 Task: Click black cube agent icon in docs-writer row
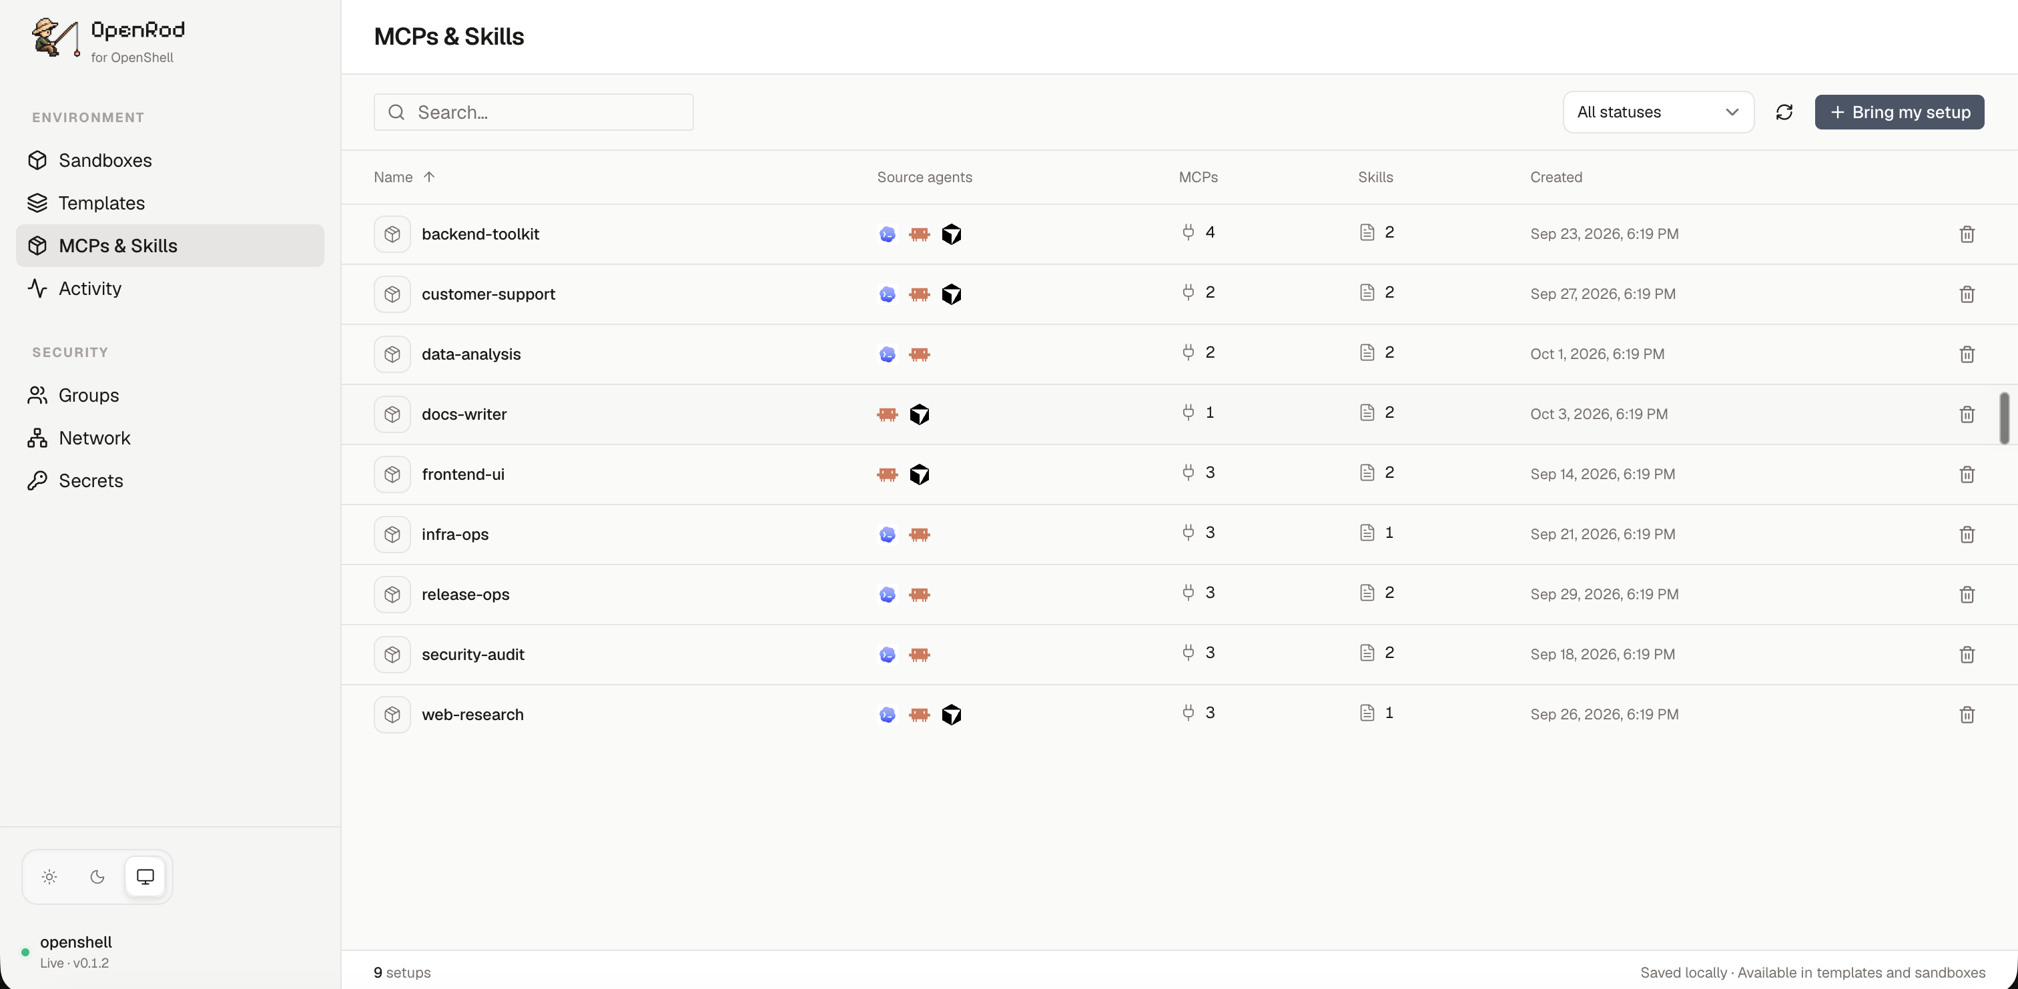click(919, 414)
